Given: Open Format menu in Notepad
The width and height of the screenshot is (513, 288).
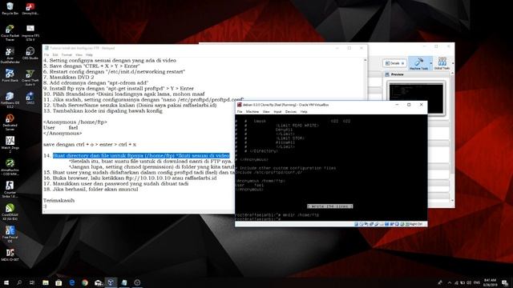Looking at the screenshot, I should (67, 55).
